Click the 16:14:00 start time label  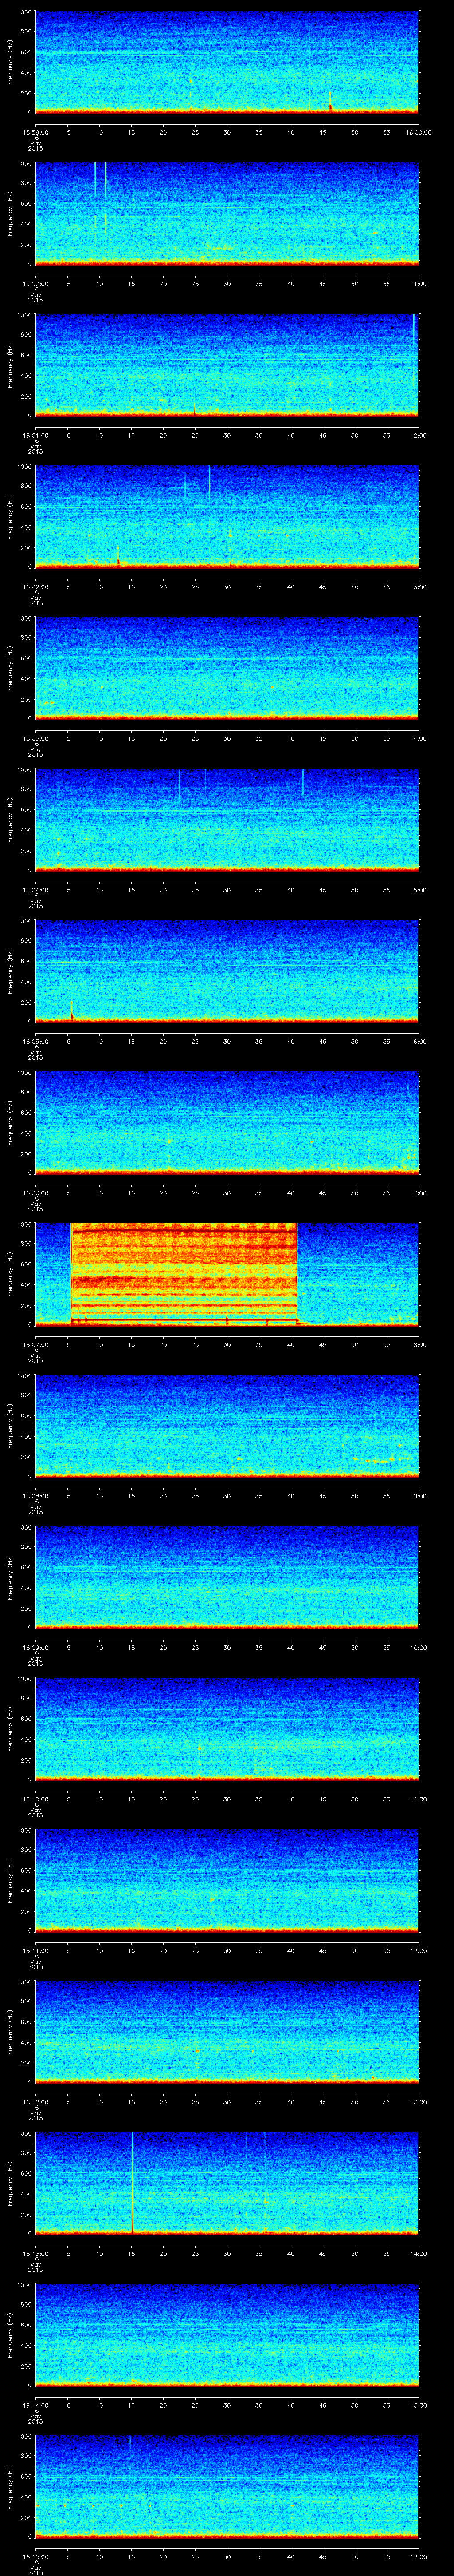[35, 2405]
